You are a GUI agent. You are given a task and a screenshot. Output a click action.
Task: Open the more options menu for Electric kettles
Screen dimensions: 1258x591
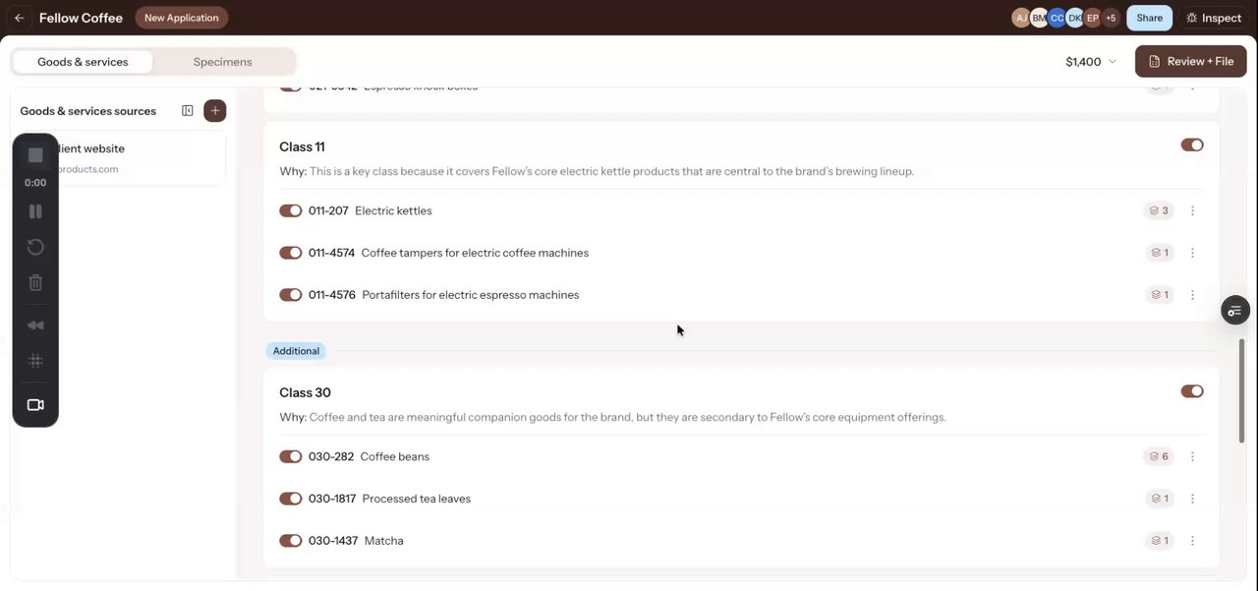click(1192, 210)
